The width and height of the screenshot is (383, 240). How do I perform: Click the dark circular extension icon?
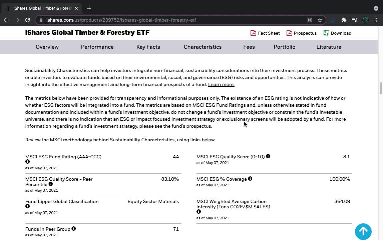(333, 20)
